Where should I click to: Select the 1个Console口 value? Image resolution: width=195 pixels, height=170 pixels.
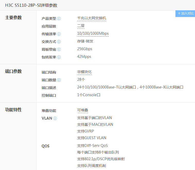[x=89, y=95]
